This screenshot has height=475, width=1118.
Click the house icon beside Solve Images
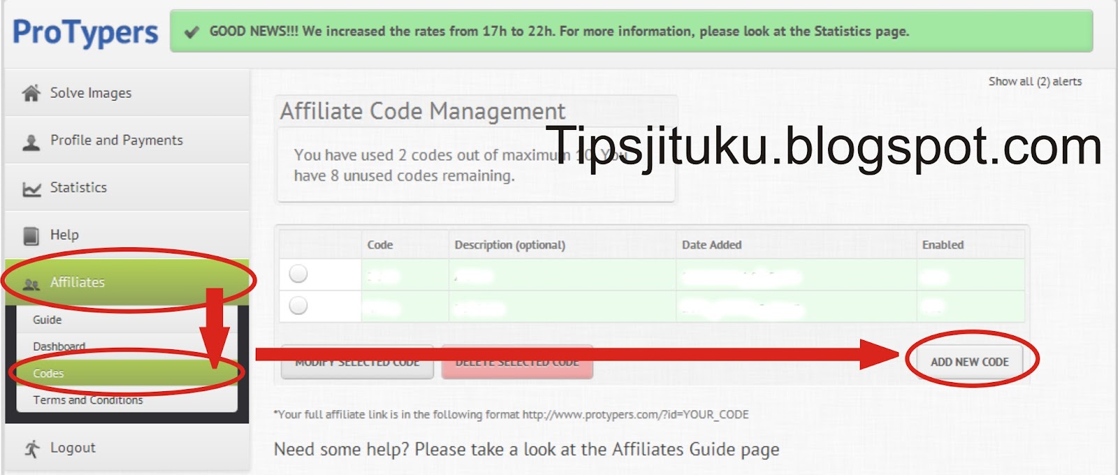point(31,93)
